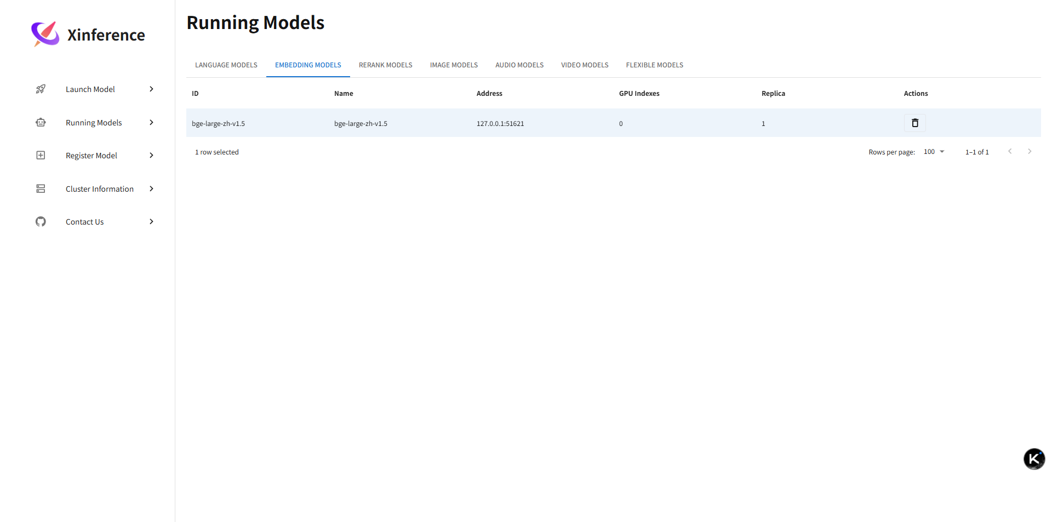Select the Embedding Models tab
This screenshot has height=522, width=1052.
(308, 65)
